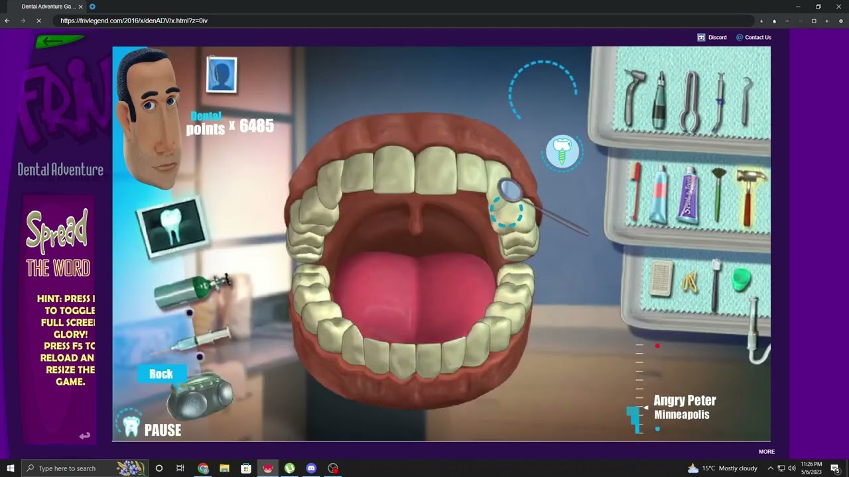Open the volume control
The width and height of the screenshot is (849, 477).
pos(791,468)
